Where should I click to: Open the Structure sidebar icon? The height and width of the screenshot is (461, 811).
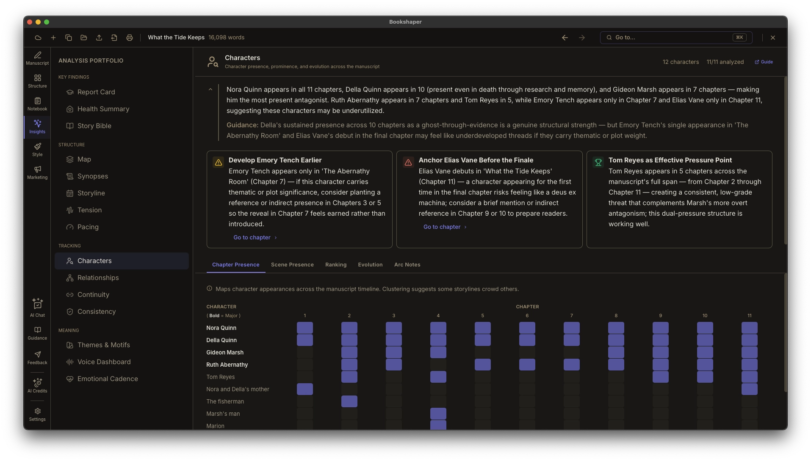(x=37, y=81)
